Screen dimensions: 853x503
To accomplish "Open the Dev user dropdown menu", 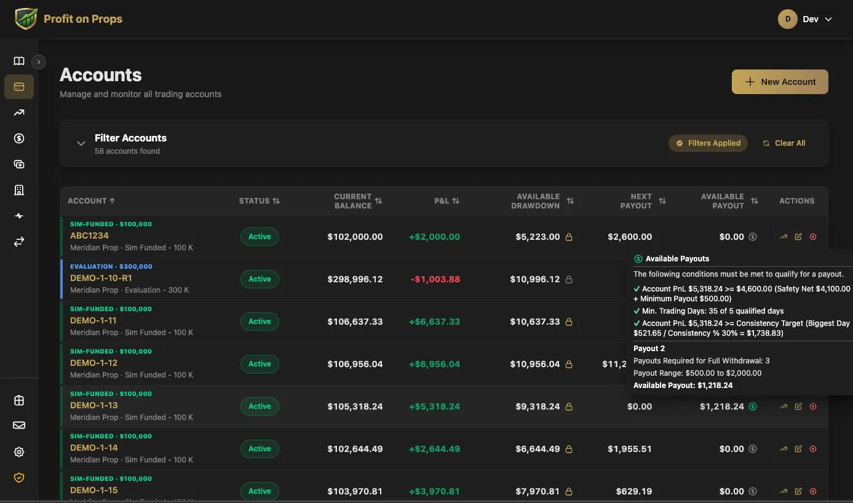I will (x=805, y=19).
